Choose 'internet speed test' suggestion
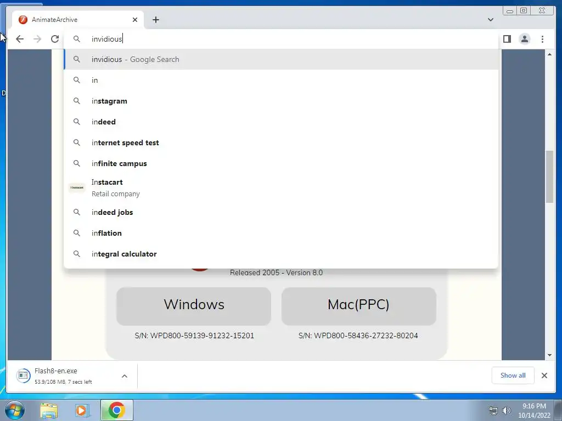Screen dimensions: 562x421 (x=281, y=143)
